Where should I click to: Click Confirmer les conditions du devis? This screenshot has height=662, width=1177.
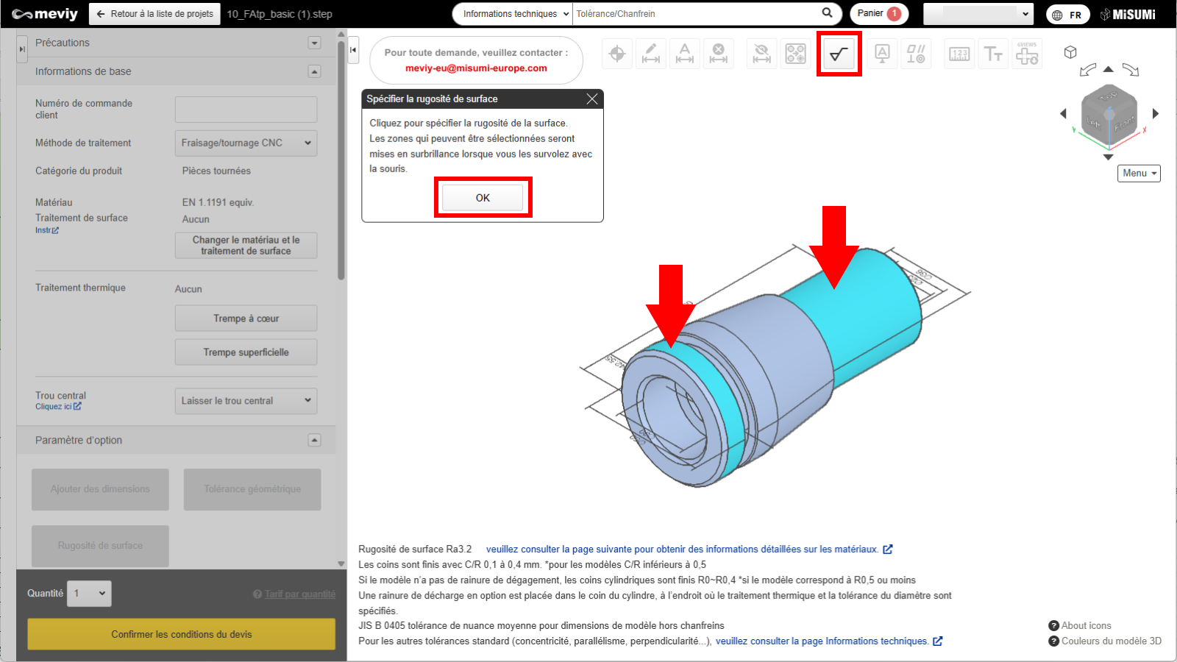(x=181, y=634)
